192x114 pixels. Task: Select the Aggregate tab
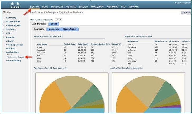coord(39,29)
